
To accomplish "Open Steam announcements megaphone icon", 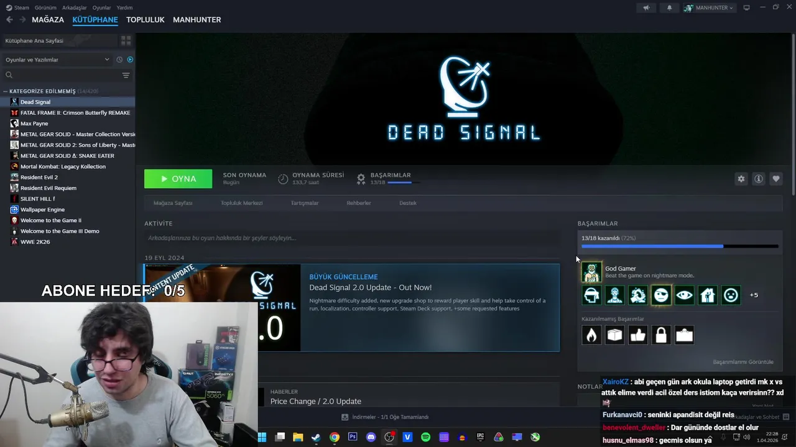I will click(646, 7).
